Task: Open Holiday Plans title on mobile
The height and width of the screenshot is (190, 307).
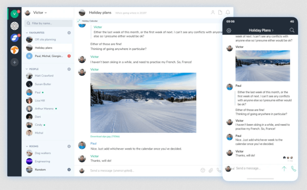Action: pyautogui.click(x=261, y=30)
